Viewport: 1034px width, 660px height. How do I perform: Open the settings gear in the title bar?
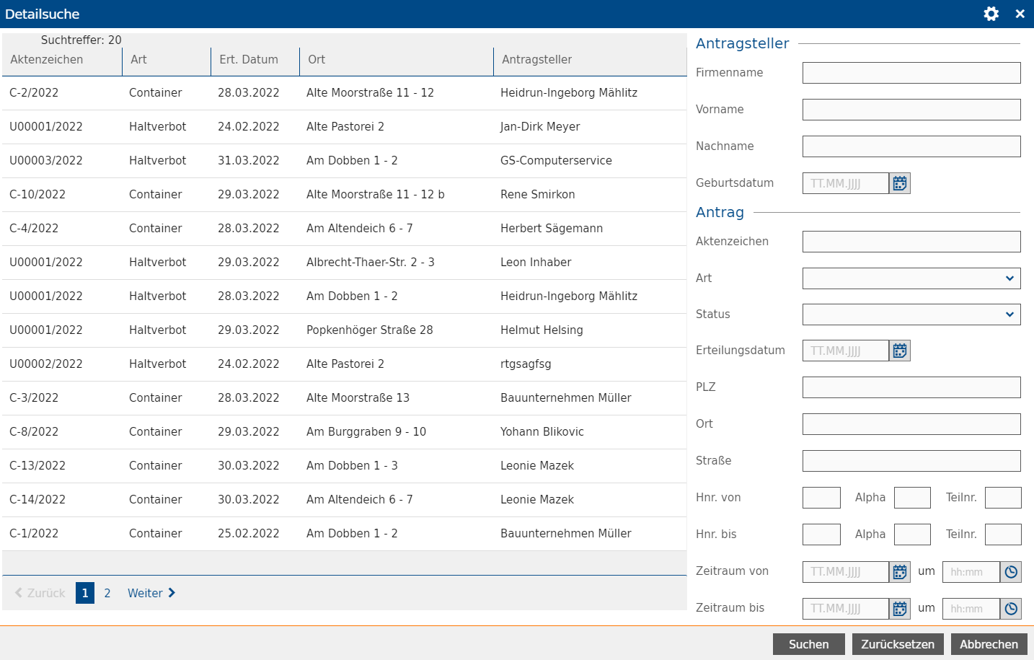click(x=991, y=14)
